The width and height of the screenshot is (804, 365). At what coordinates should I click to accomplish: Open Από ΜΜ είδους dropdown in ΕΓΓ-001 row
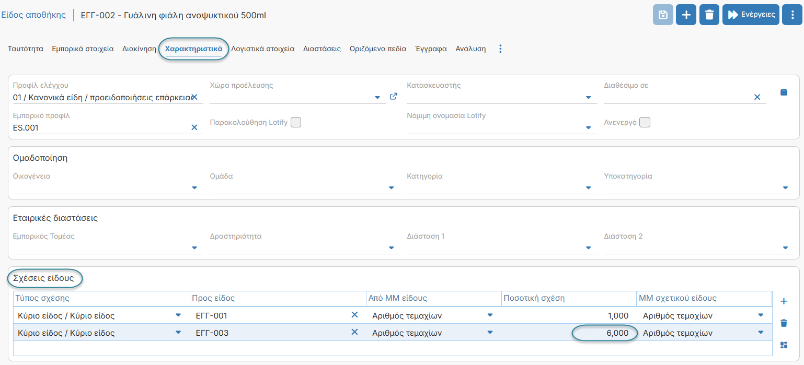pyautogui.click(x=490, y=315)
